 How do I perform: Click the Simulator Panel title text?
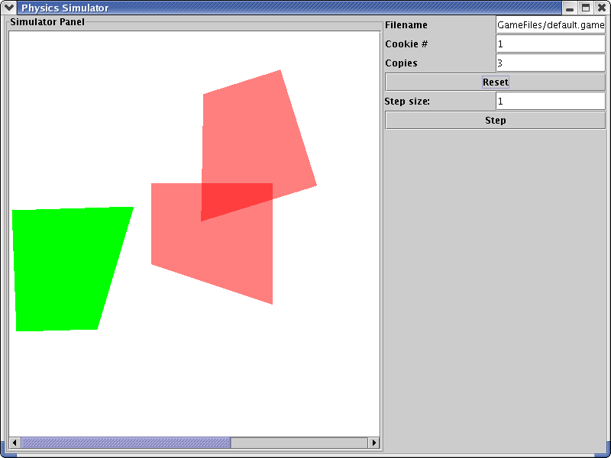47,22
